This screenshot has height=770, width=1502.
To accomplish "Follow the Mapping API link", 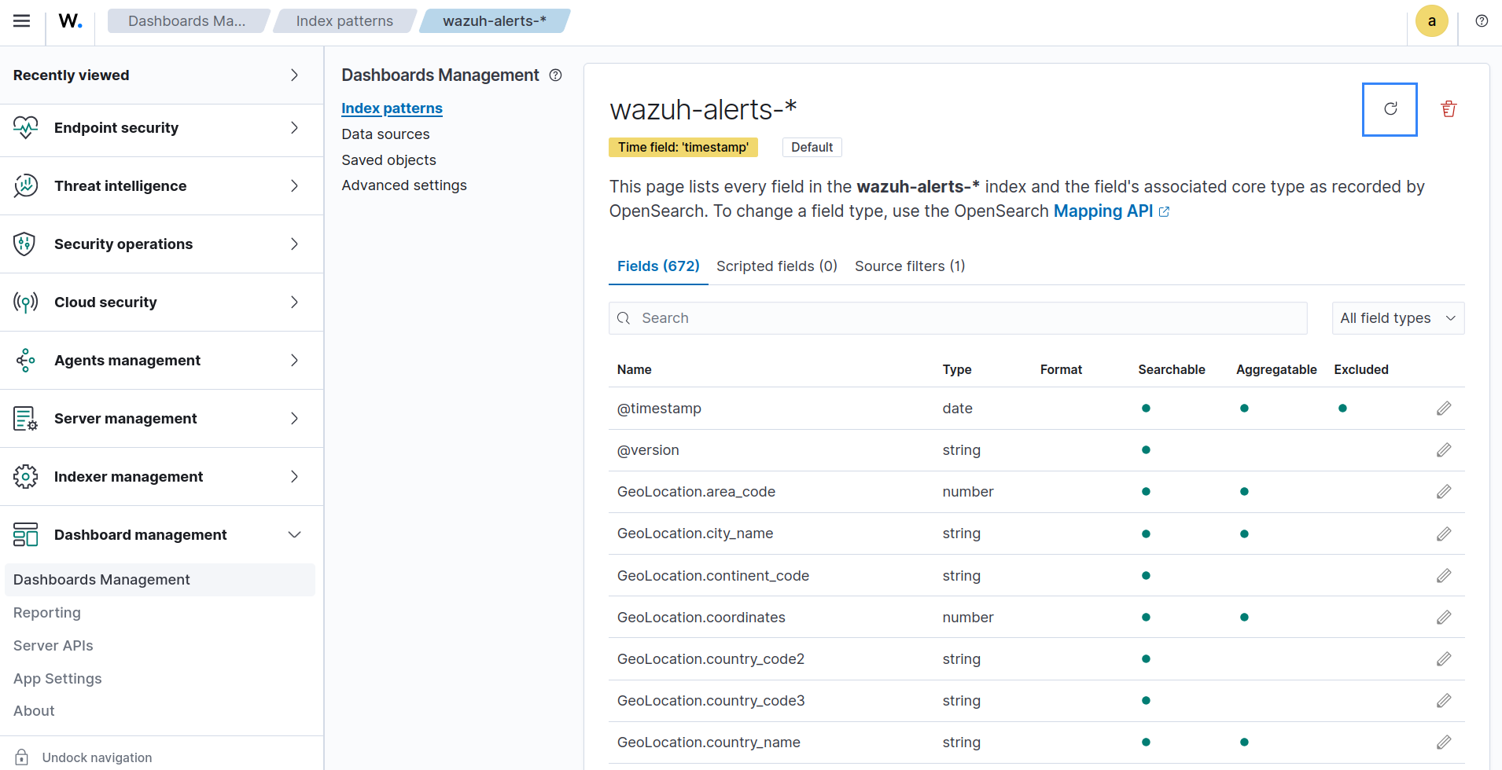I will click(1103, 211).
